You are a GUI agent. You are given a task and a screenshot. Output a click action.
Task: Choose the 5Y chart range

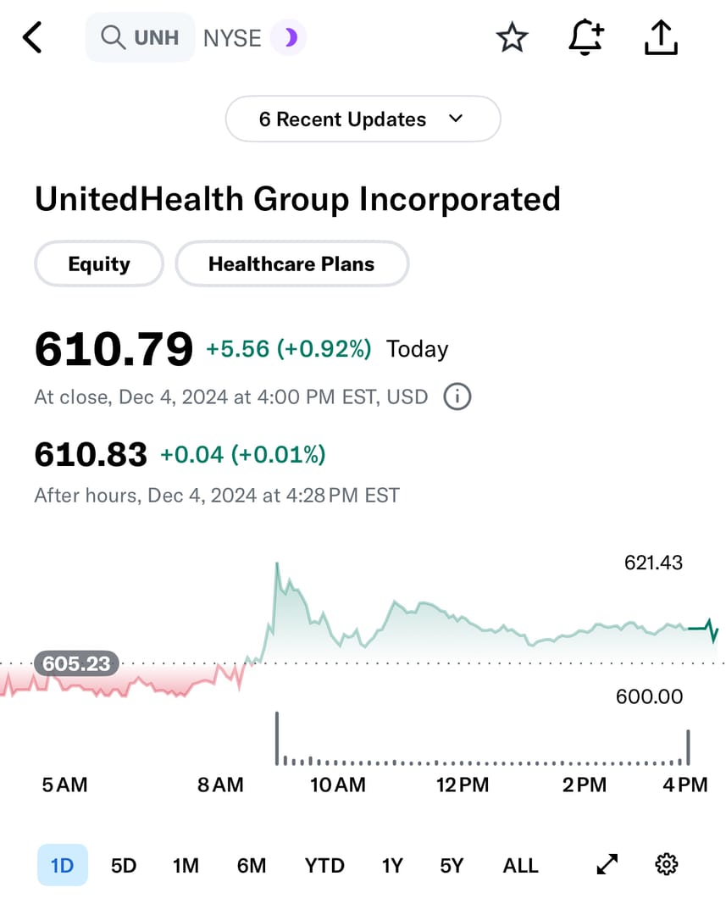coord(452,865)
